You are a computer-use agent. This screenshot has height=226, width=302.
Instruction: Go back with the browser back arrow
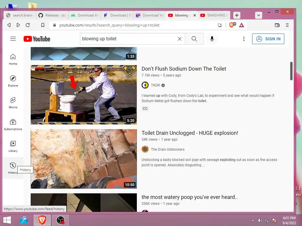tap(9, 25)
